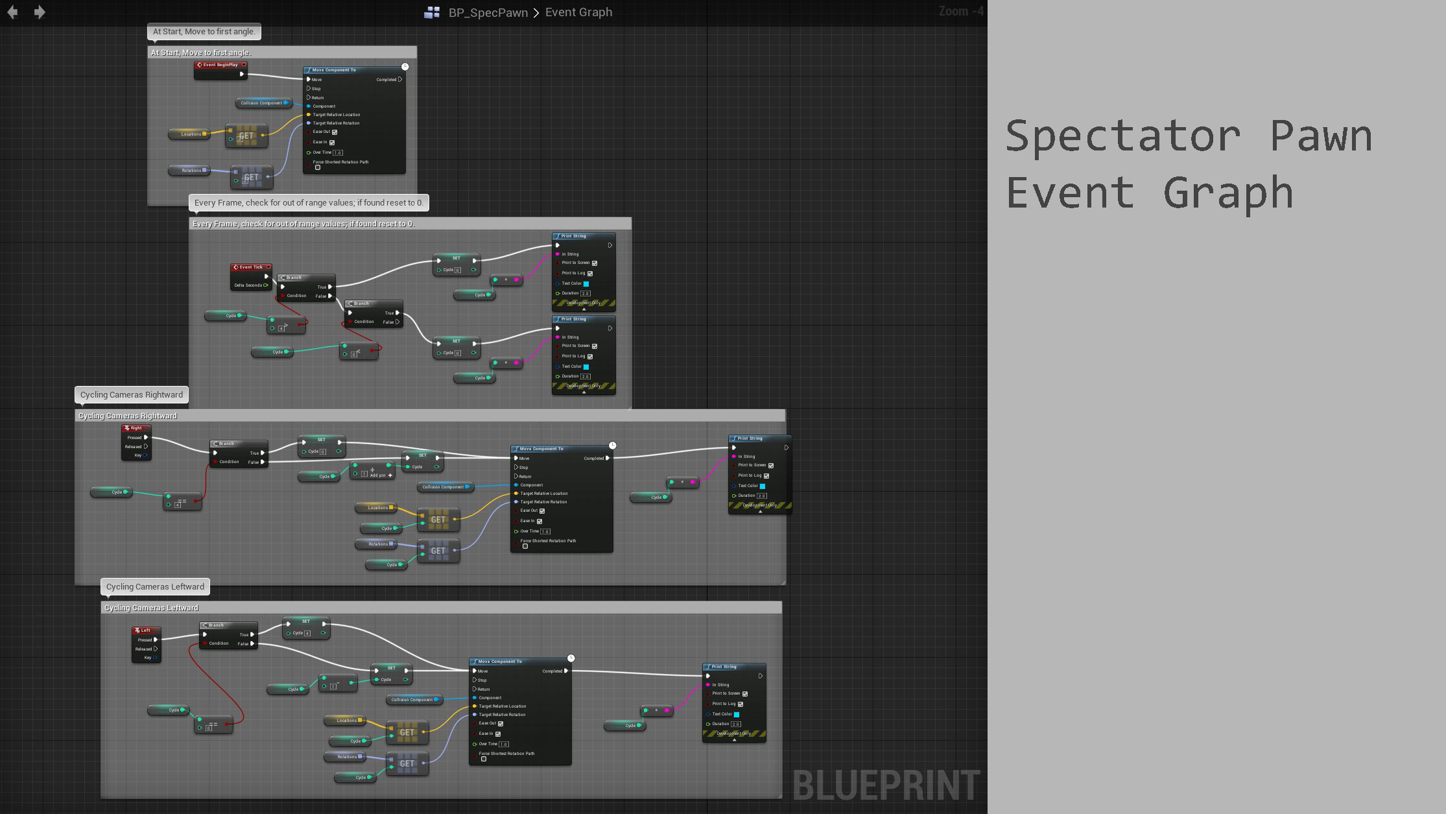Toggle Ease Out on the At Start Move Component To
The height and width of the screenshot is (814, 1446).
[x=335, y=132]
